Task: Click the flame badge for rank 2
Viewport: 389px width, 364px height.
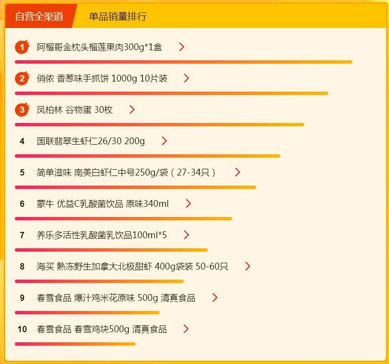Action: pos(22,78)
